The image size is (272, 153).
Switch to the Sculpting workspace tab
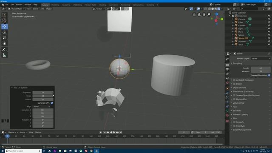66,5
